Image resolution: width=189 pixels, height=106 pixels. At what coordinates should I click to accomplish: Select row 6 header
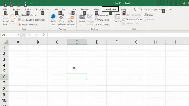point(4,77)
